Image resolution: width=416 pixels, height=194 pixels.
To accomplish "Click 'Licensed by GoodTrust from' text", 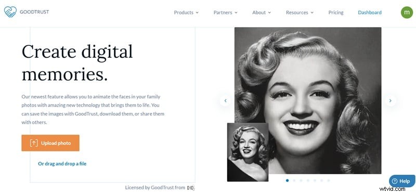I will click(x=155, y=188).
